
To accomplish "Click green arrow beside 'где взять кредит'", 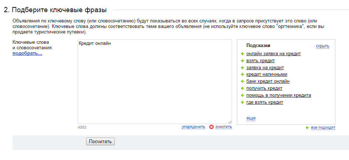I will [x=242, y=102].
